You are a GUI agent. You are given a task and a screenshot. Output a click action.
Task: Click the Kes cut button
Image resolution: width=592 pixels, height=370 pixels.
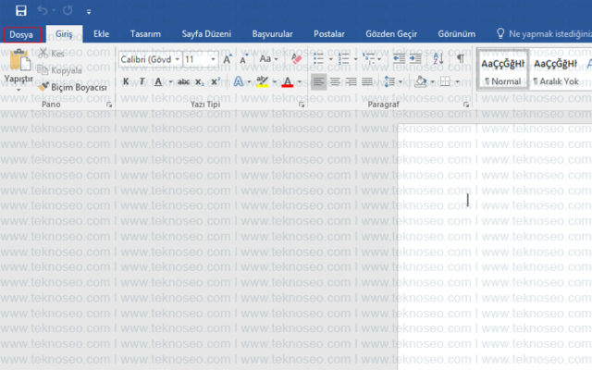tap(52, 54)
